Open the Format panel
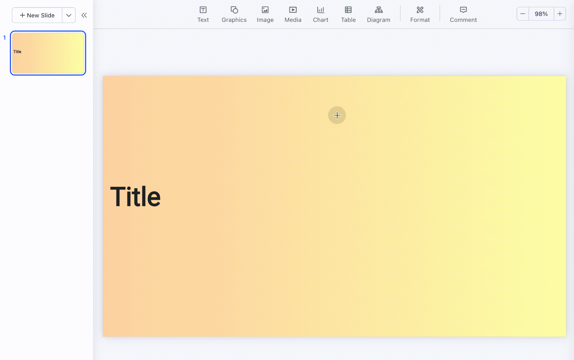 420,14
